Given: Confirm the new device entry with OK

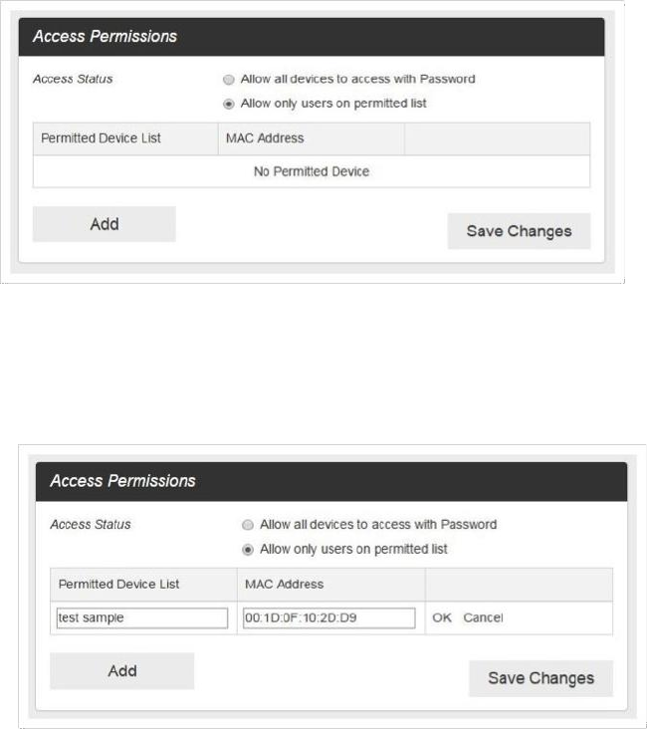Looking at the screenshot, I should pyautogui.click(x=442, y=618).
